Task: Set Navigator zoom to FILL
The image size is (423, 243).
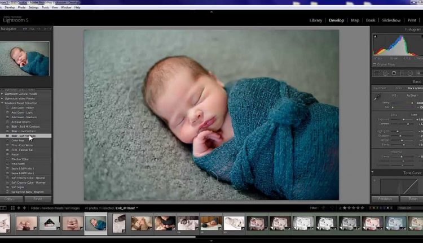Action: pyautogui.click(x=32, y=29)
